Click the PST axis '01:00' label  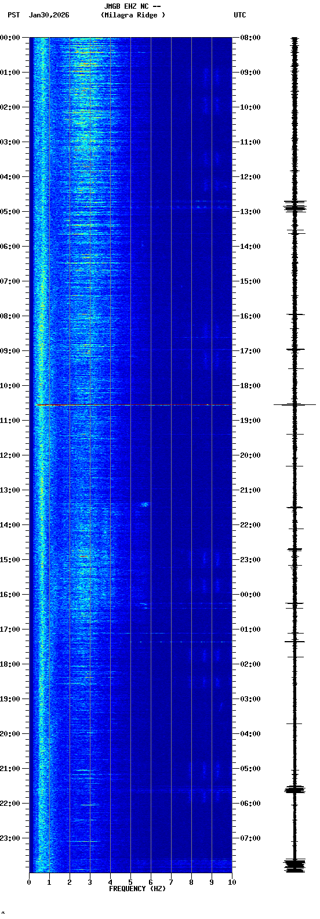click(x=10, y=73)
